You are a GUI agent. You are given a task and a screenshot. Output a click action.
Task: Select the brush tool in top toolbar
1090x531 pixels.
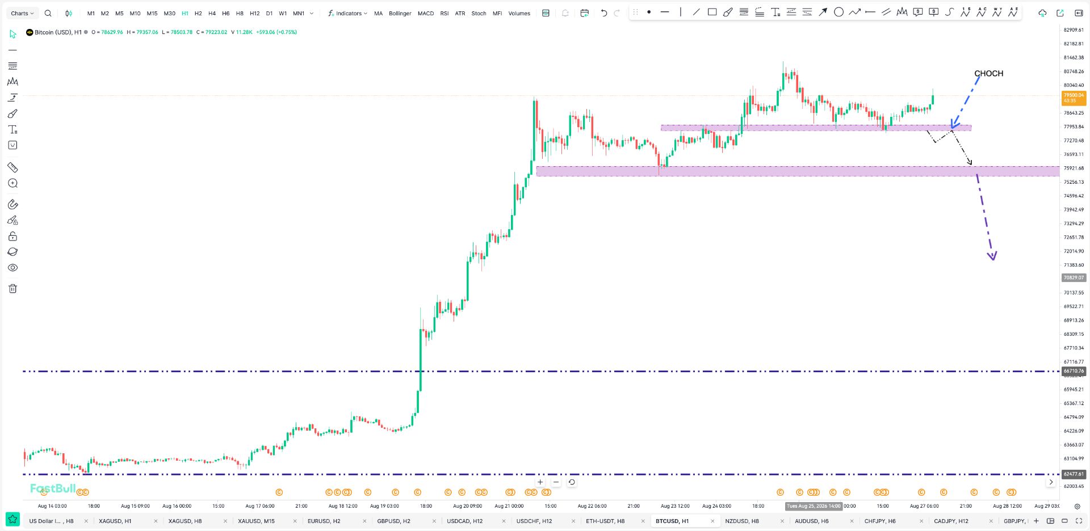coord(728,12)
